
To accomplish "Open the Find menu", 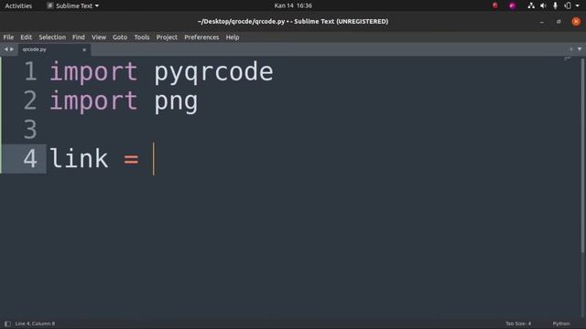I will (x=79, y=37).
